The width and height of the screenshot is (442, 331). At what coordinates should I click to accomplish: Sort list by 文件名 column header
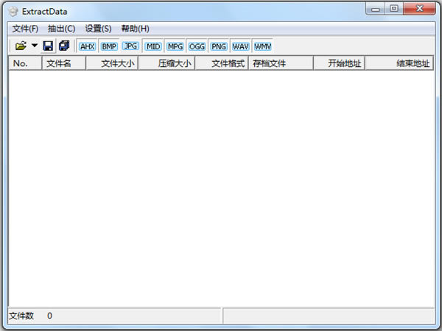coord(63,64)
